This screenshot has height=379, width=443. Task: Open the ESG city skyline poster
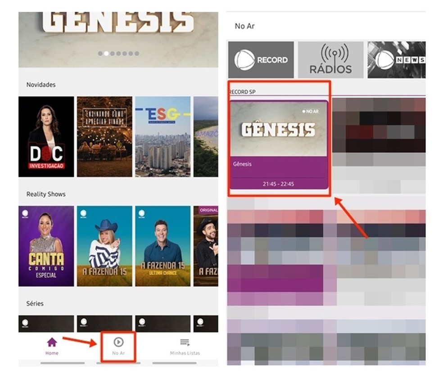pos(163,137)
